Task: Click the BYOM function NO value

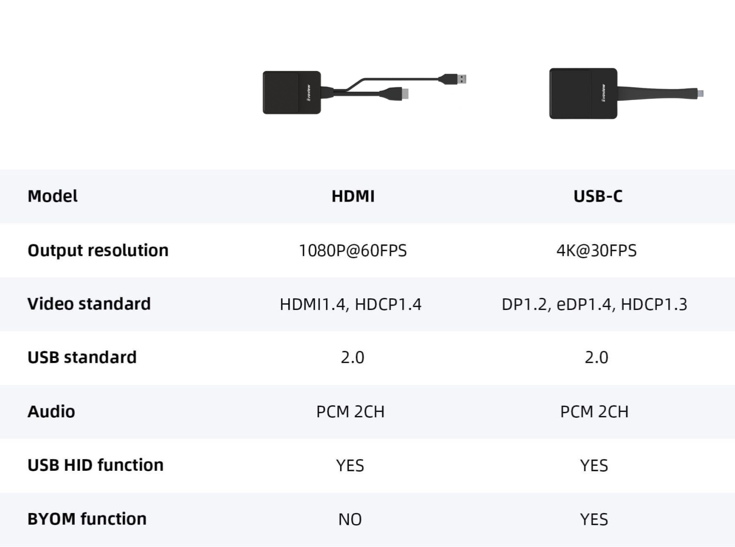Action: [x=350, y=520]
